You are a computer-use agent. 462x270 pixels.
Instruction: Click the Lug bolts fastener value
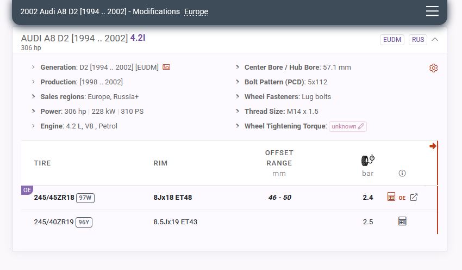[316, 97]
